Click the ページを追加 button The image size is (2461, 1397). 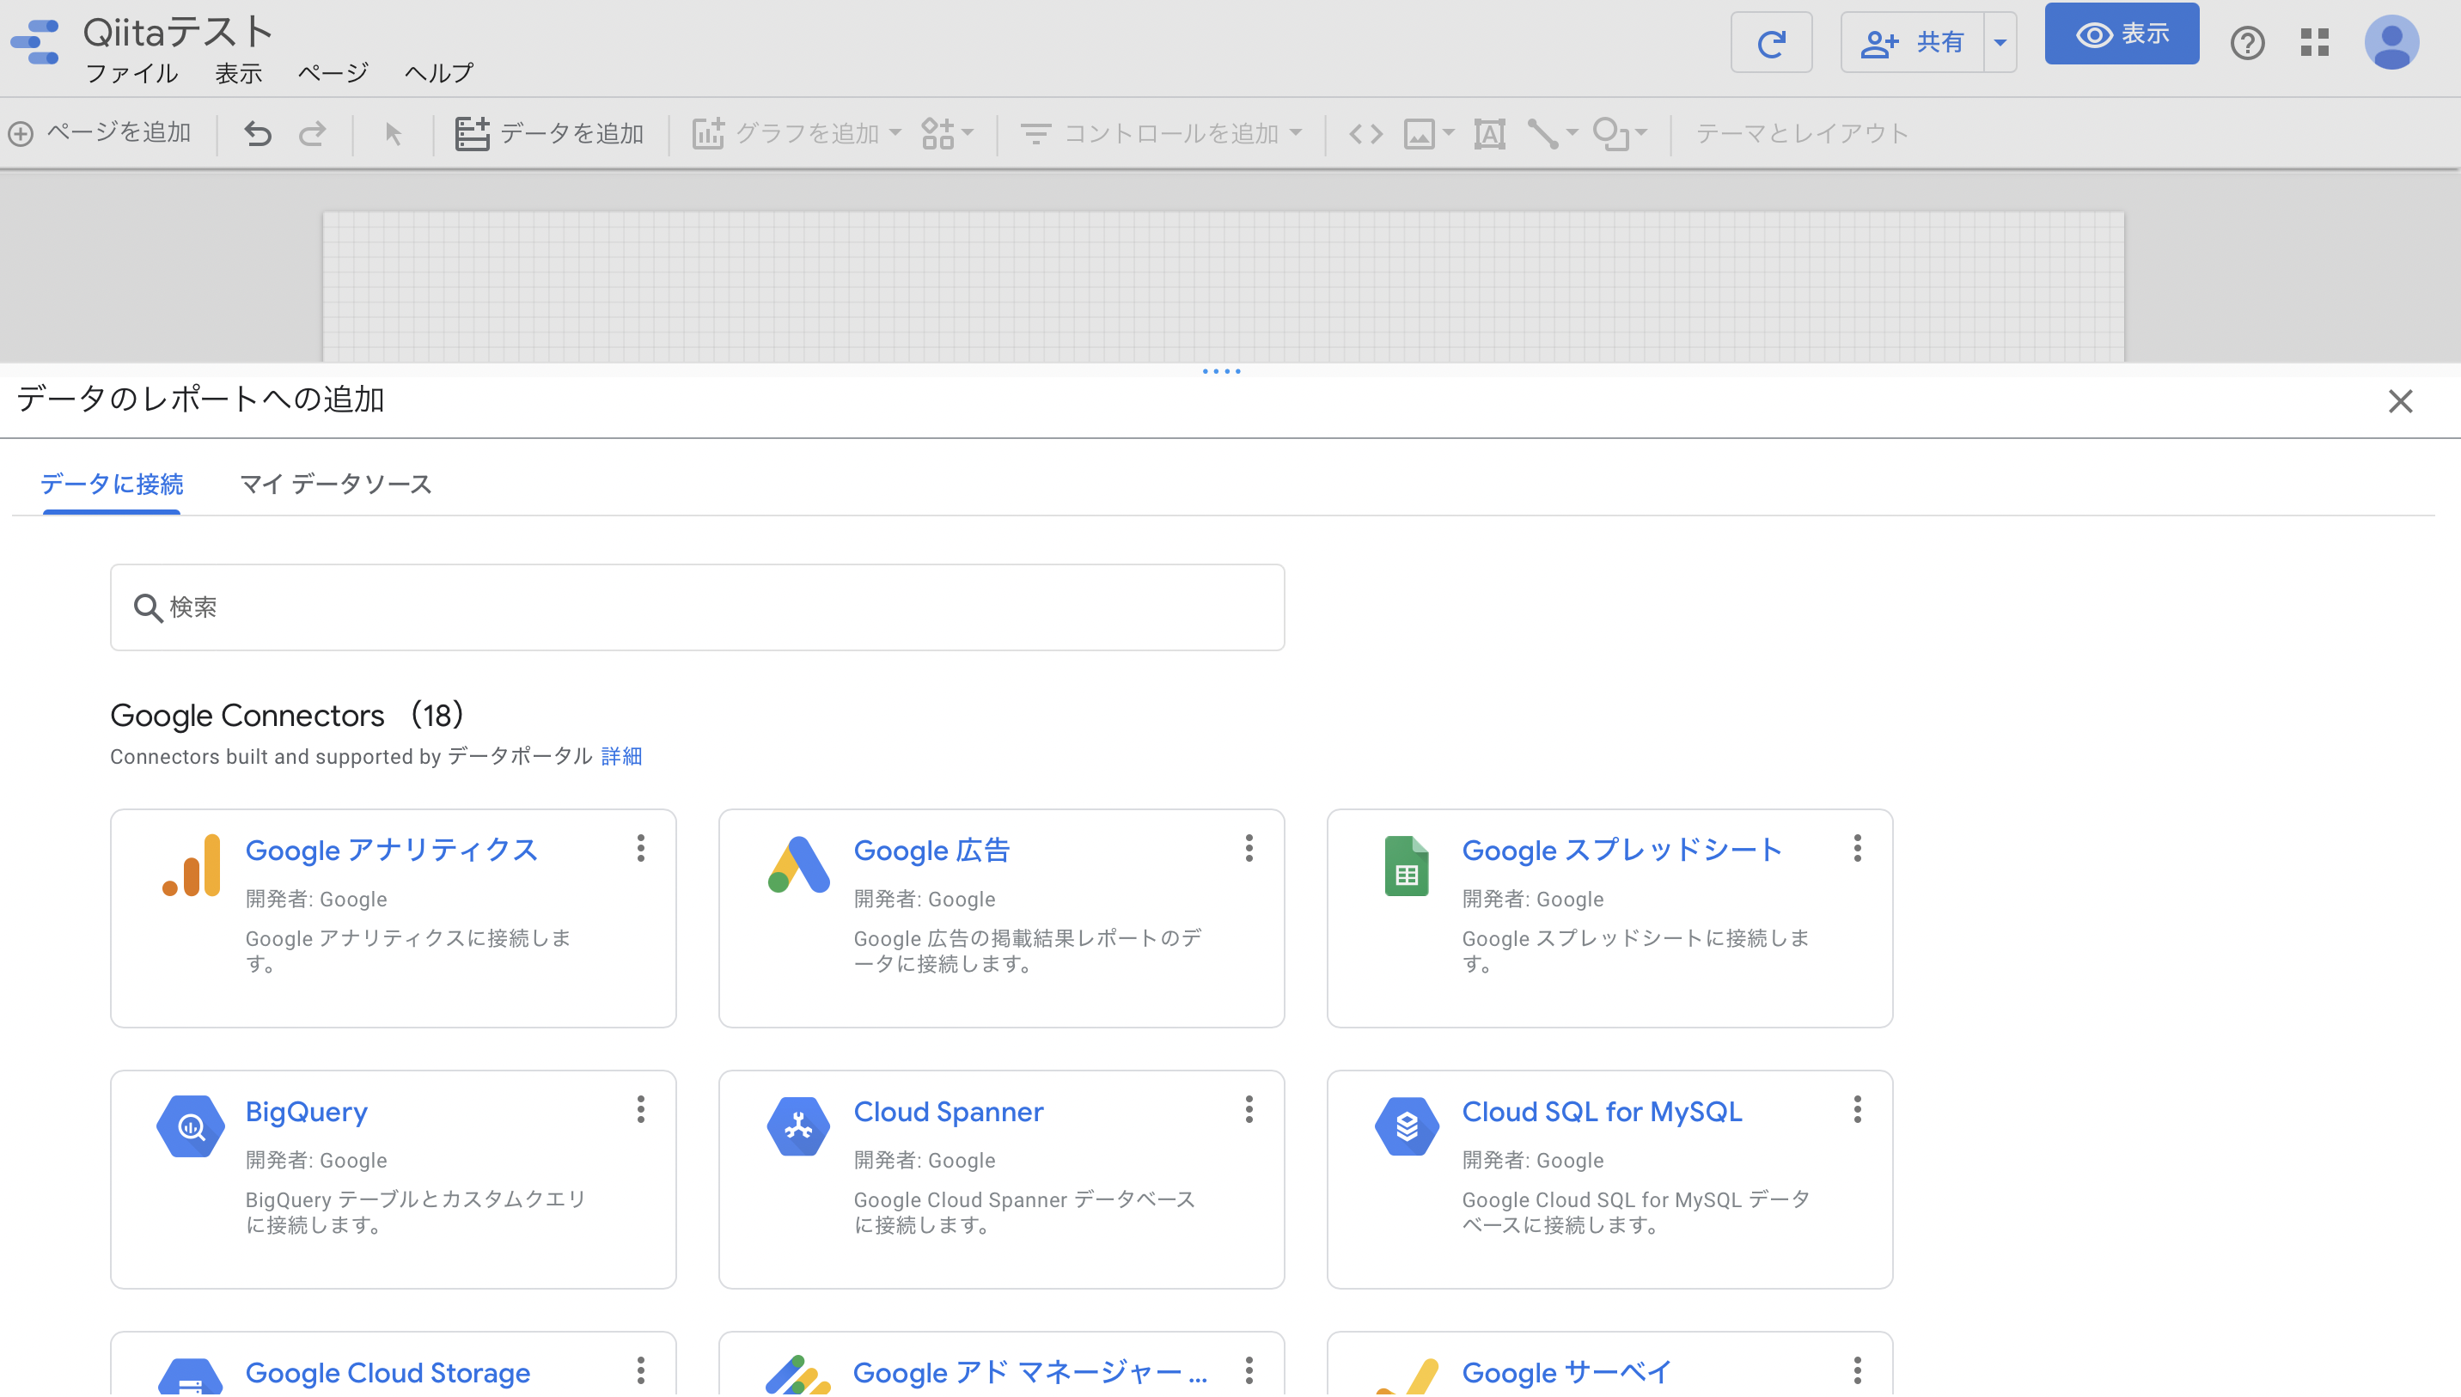click(100, 132)
